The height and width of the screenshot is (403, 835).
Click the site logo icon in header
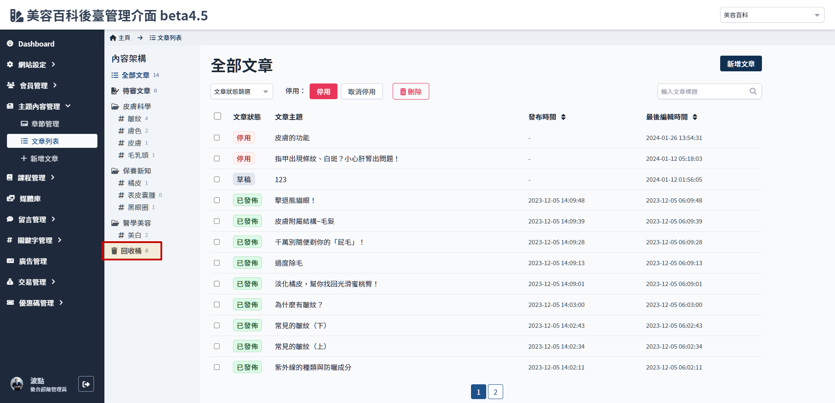point(17,16)
